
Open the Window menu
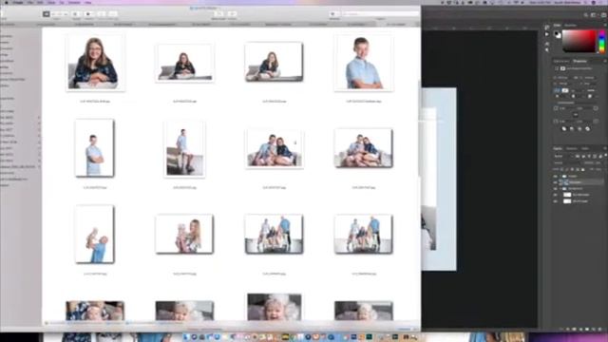point(74,2)
